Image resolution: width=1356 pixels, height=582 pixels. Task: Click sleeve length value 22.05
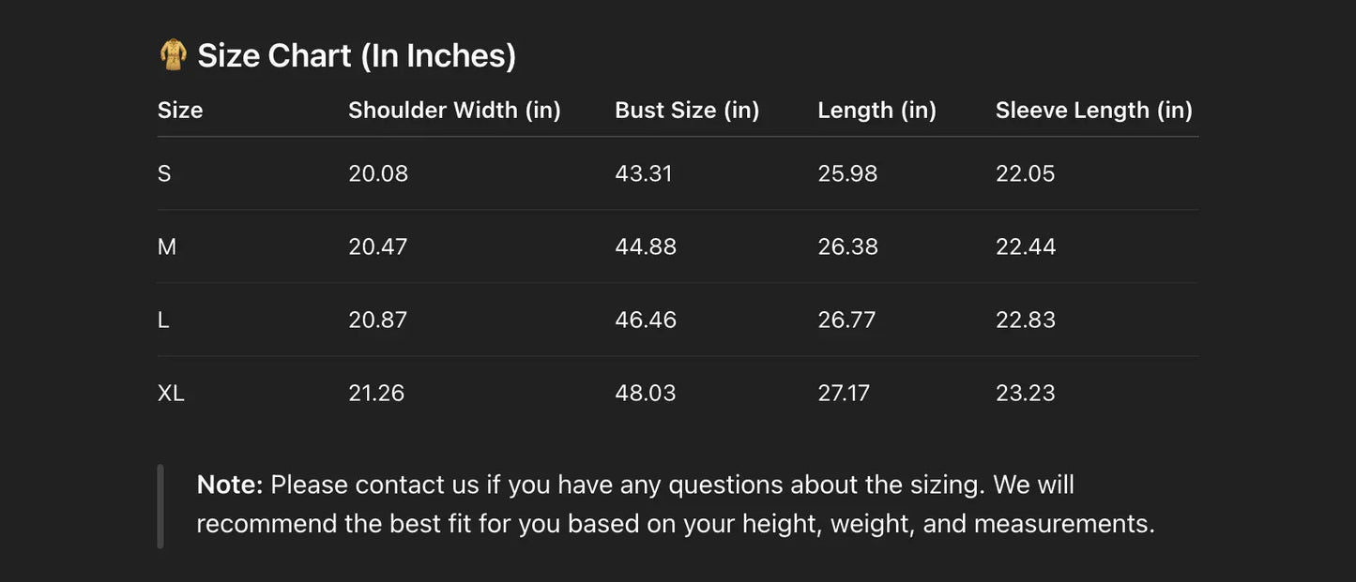1025,173
